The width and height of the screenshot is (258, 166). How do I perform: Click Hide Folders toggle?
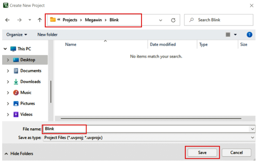(x=19, y=154)
